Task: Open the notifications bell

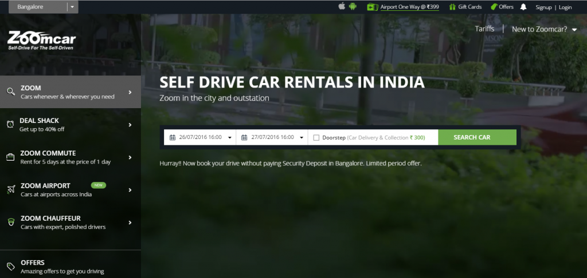Action: coord(523,7)
